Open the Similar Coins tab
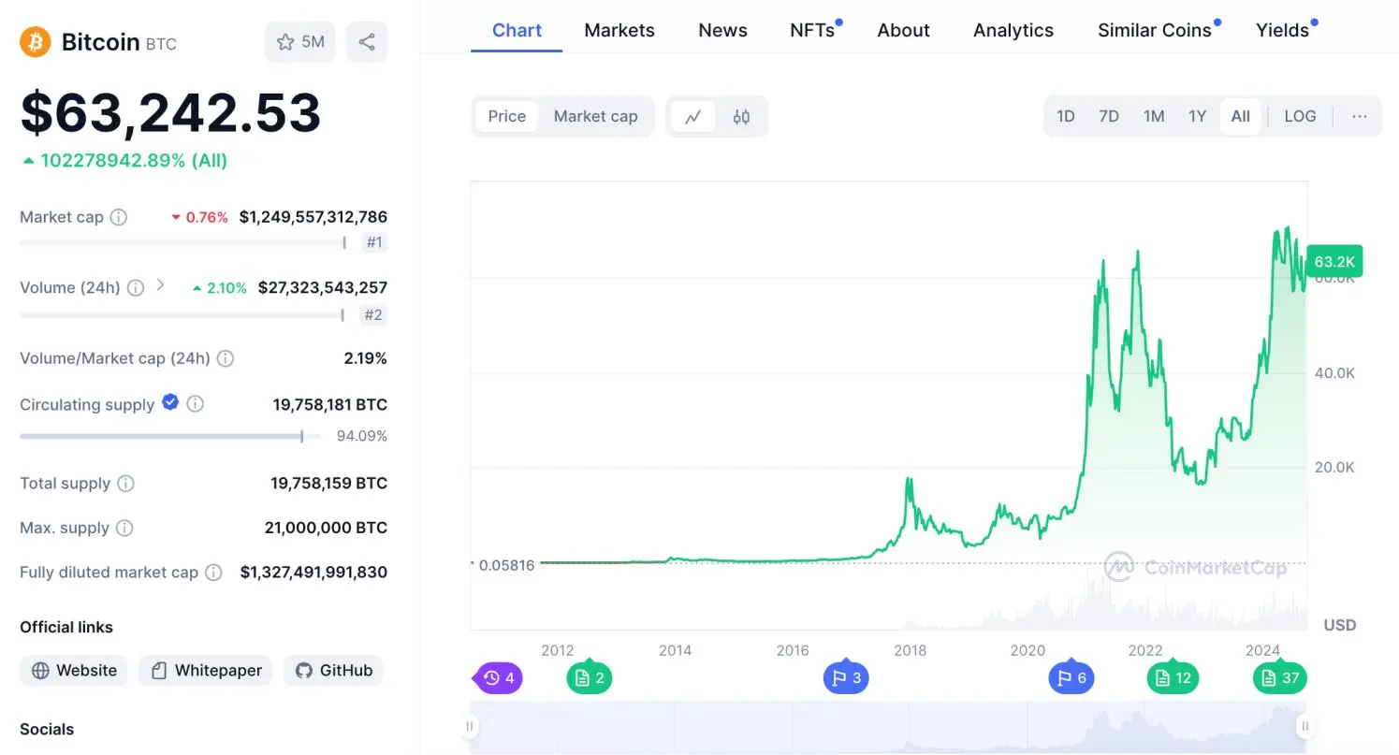The image size is (1399, 755). point(1155,30)
